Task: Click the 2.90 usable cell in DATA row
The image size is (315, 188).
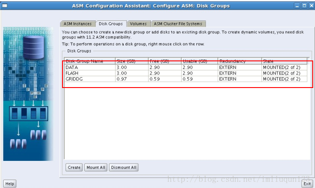Action: (x=200, y=67)
